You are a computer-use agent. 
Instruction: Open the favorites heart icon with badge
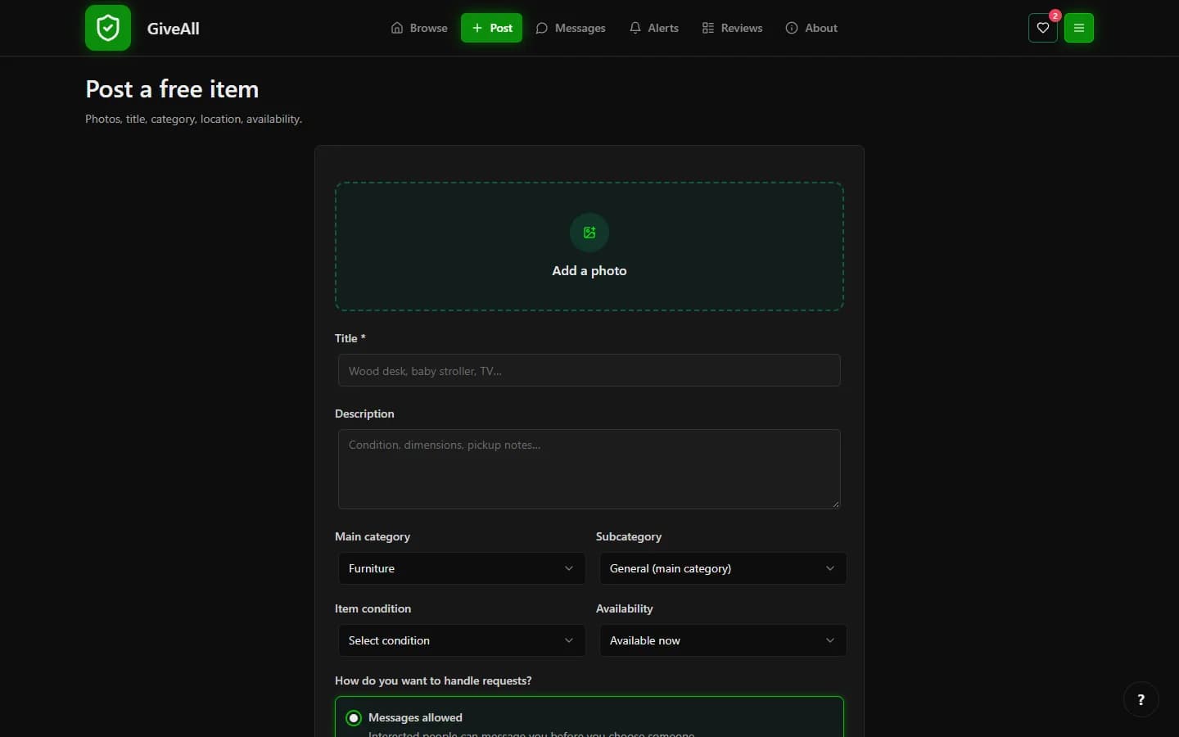1043,28
